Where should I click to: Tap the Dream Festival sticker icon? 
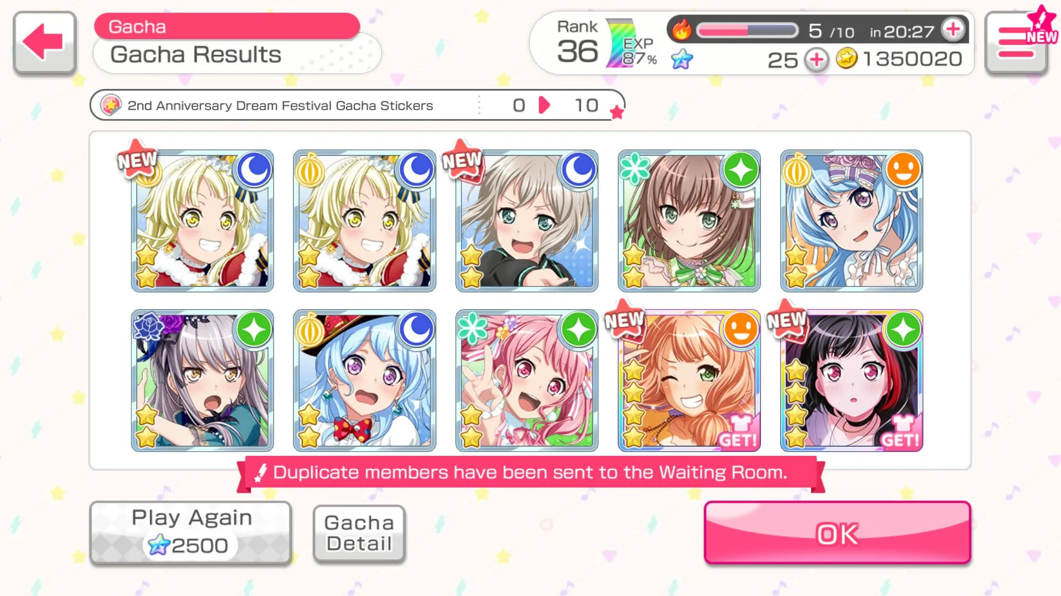[x=111, y=105]
